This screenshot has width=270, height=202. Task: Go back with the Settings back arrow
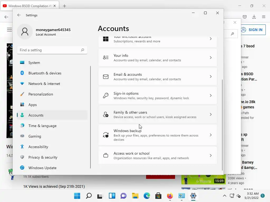coord(19,15)
